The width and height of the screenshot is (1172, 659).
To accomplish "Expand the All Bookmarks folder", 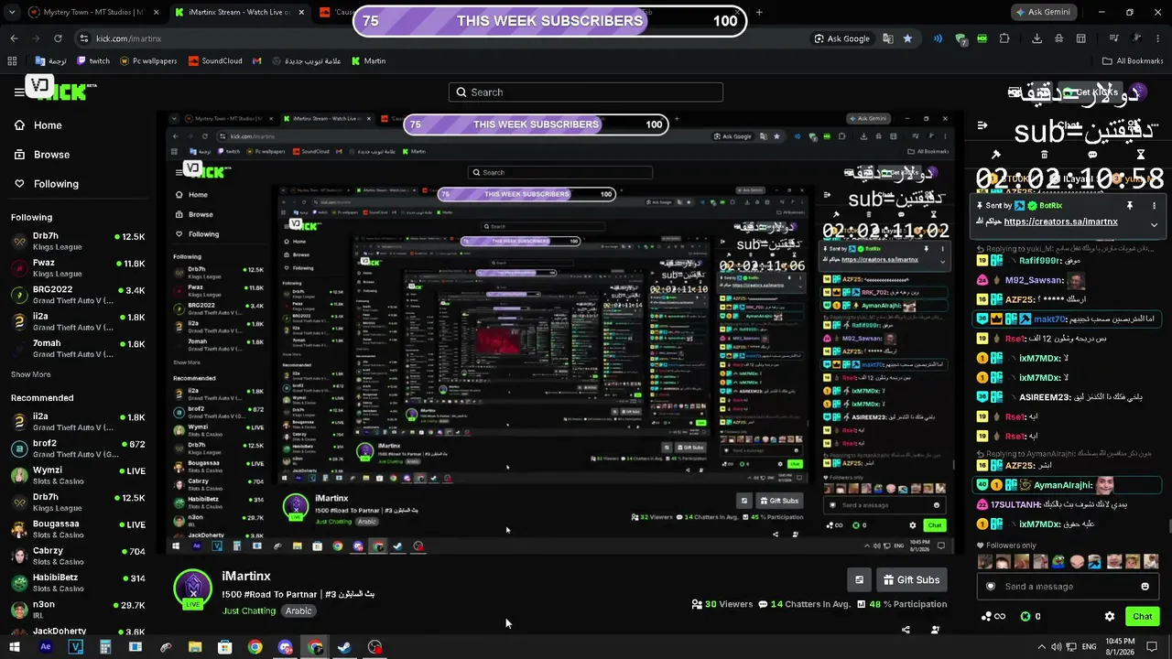I will coord(1133,61).
